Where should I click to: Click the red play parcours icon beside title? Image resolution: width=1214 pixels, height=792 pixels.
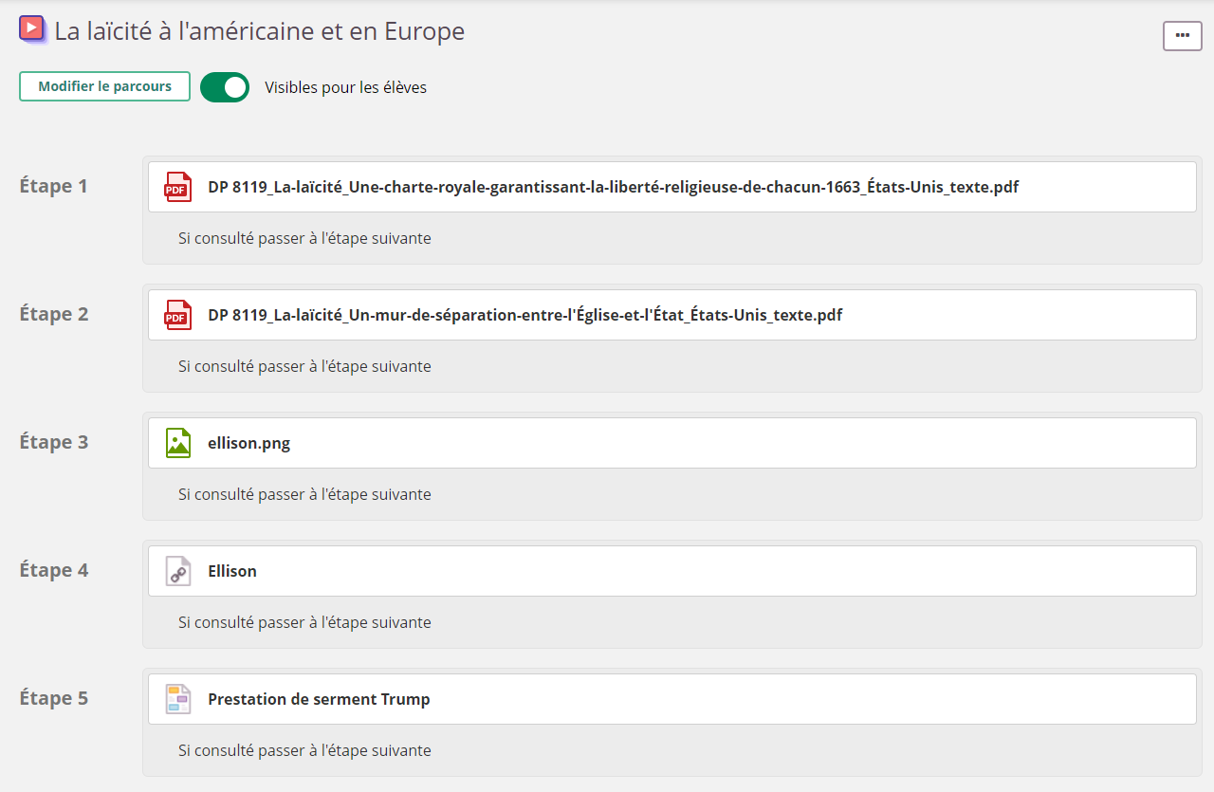click(x=32, y=29)
